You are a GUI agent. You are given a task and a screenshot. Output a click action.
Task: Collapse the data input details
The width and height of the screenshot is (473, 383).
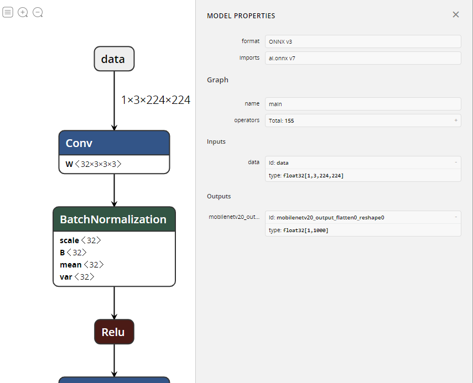455,162
